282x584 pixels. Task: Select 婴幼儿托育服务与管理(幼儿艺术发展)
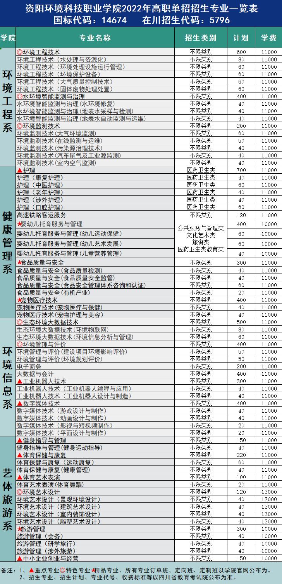(95, 244)
